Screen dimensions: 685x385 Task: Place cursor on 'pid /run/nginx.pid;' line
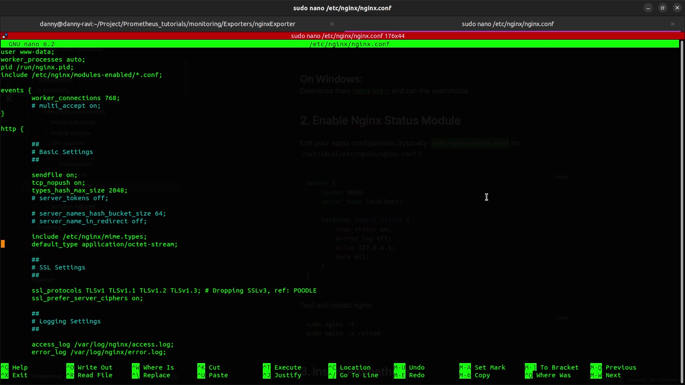[x=37, y=67]
